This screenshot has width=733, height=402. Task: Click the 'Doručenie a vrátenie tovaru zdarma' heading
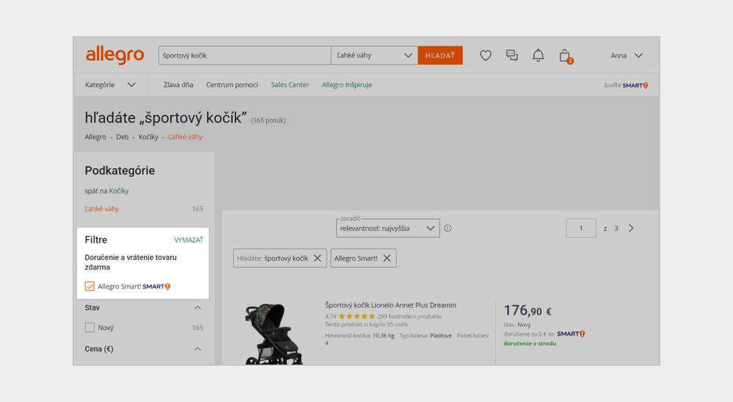pos(131,262)
